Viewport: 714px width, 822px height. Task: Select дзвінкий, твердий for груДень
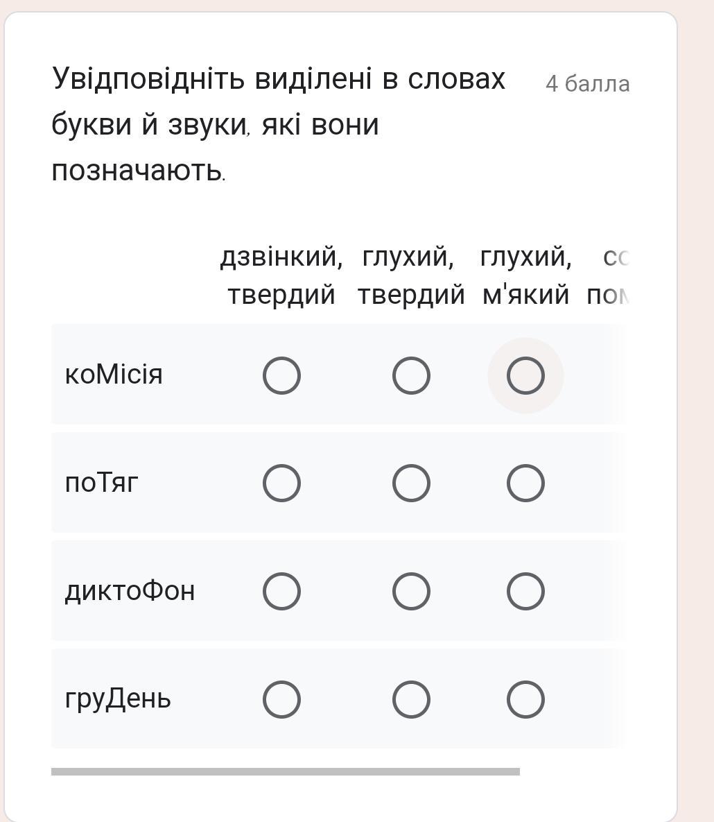point(282,699)
